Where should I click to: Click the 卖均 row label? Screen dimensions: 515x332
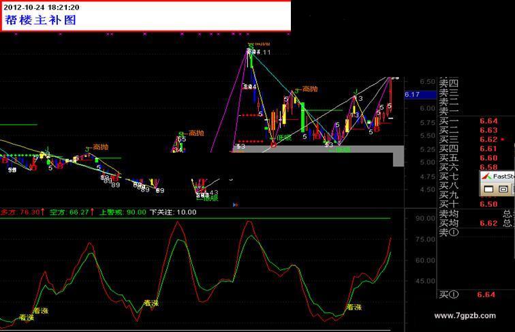(x=449, y=214)
